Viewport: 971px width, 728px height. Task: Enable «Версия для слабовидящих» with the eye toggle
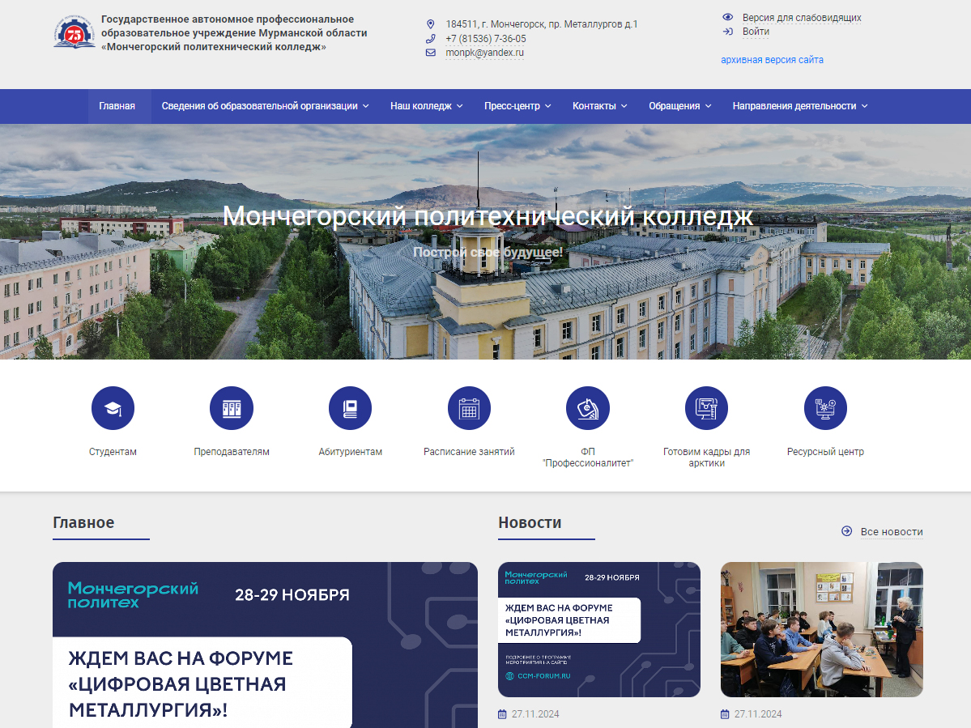[727, 16]
